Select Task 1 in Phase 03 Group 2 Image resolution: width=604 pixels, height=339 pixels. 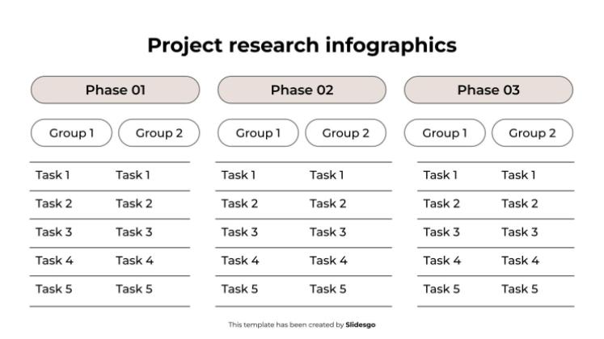[518, 175]
